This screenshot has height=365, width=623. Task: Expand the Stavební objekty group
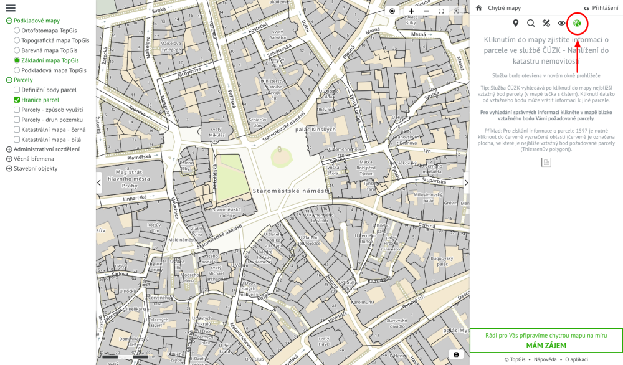[9, 169]
